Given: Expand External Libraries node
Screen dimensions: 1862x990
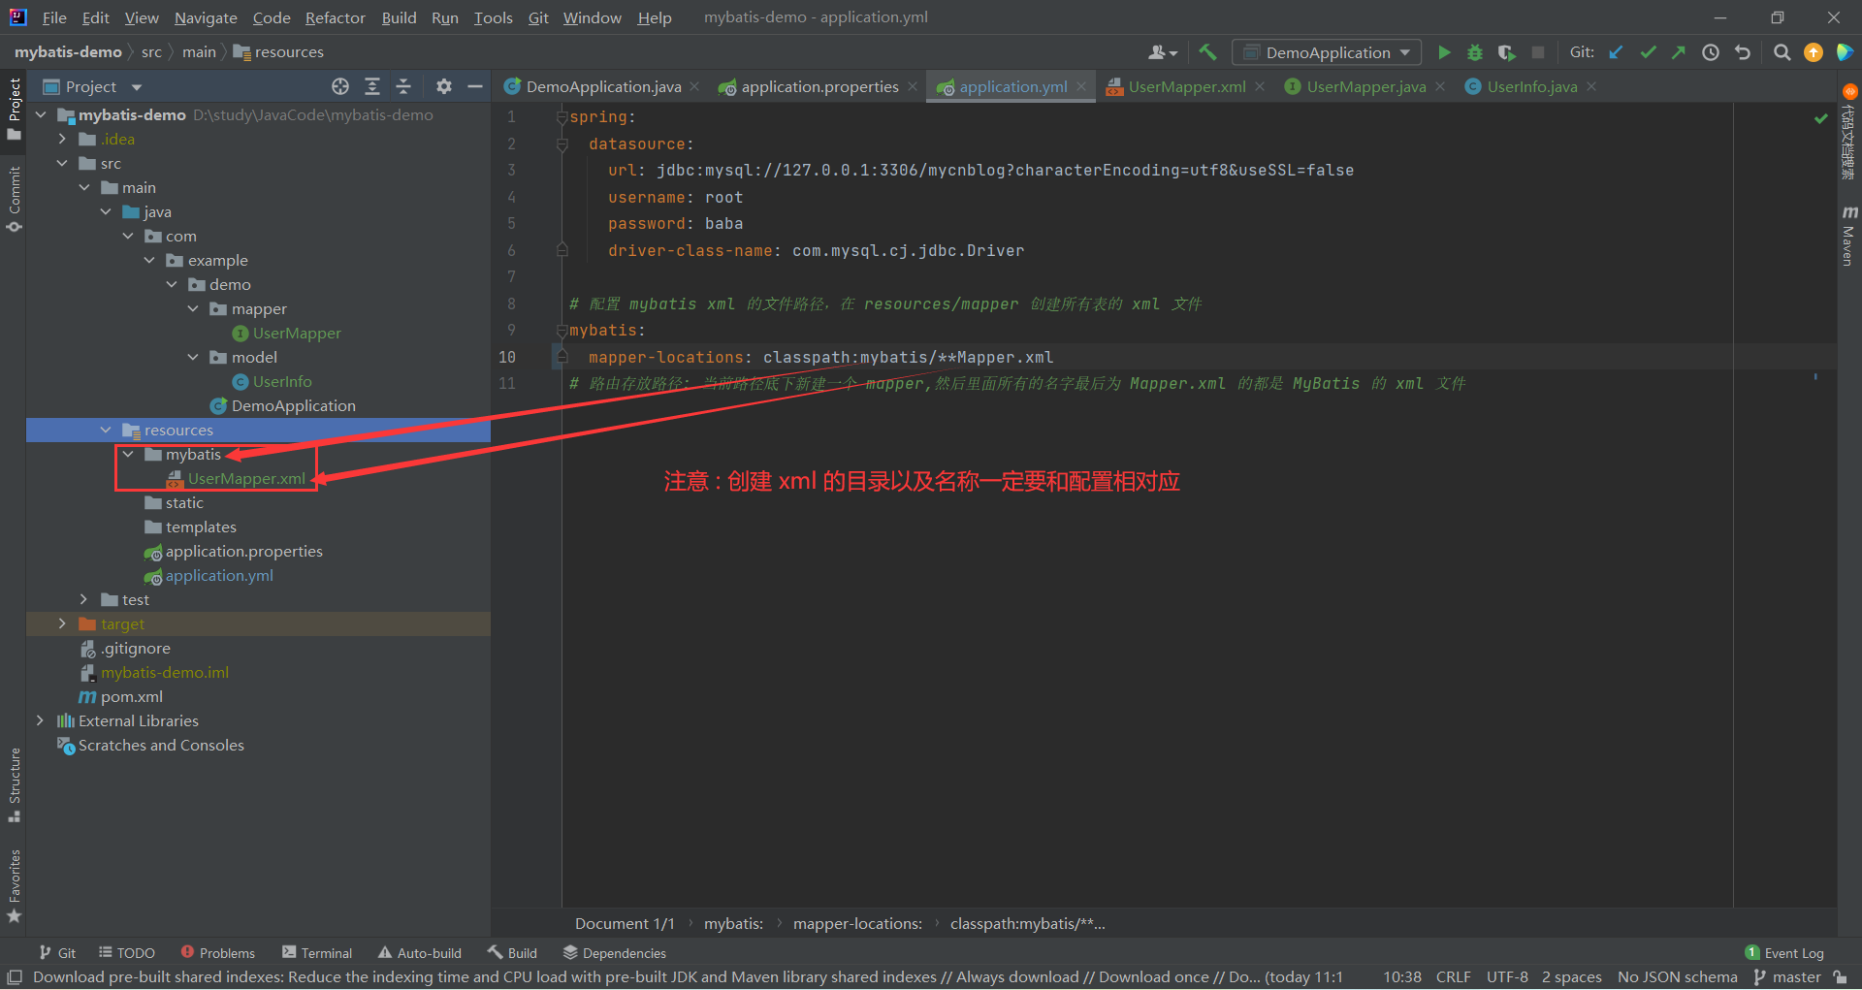Looking at the screenshot, I should click(41, 720).
